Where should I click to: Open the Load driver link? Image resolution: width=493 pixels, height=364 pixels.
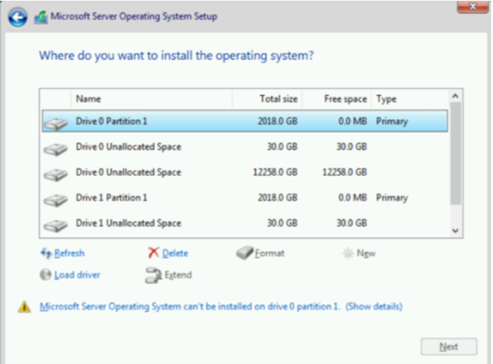(77, 275)
